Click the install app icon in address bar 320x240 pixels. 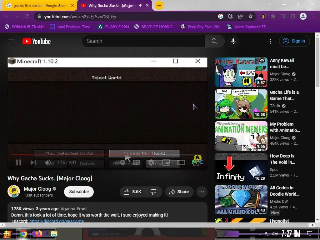click(231, 17)
